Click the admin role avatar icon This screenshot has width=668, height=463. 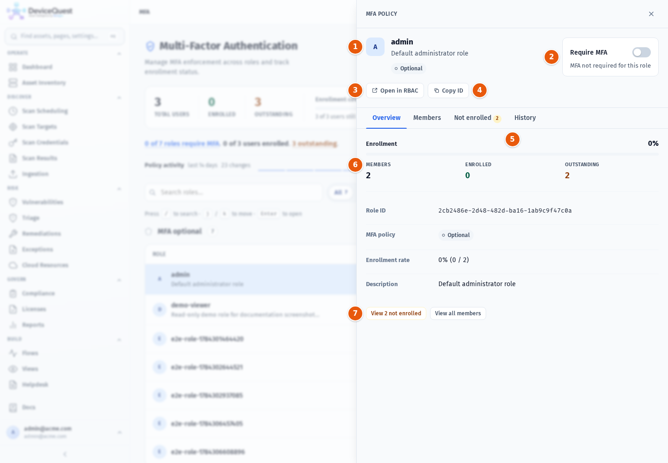pos(375,47)
